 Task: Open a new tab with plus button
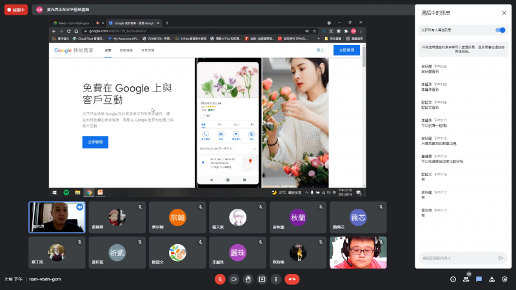tap(167, 23)
